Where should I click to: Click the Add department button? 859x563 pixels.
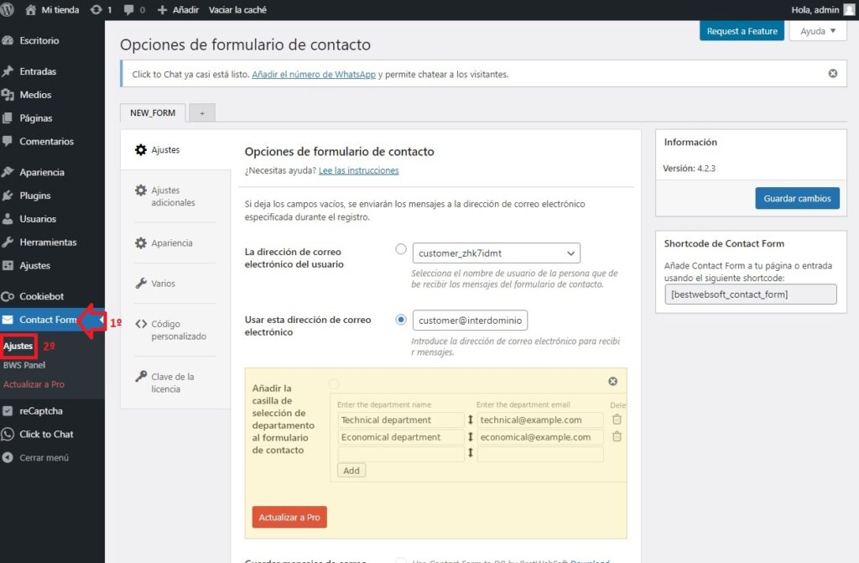coord(351,471)
